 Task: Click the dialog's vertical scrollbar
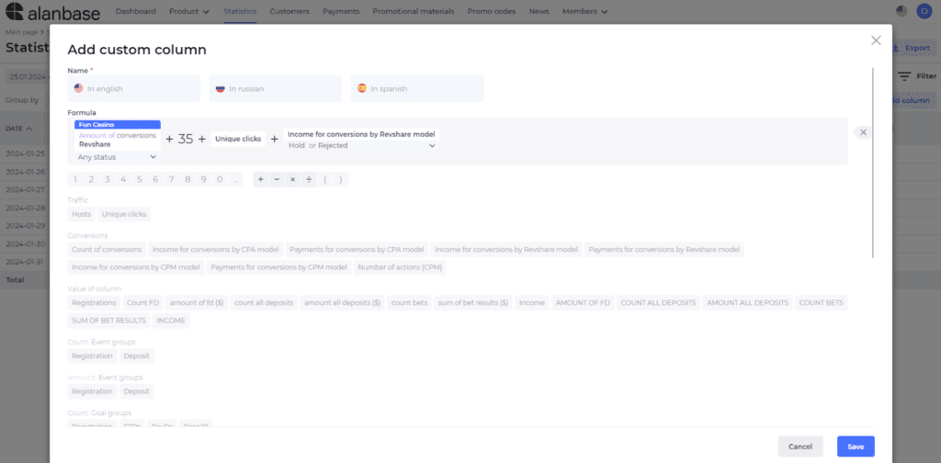(873, 164)
